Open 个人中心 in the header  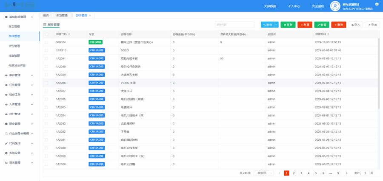pos(294,6)
